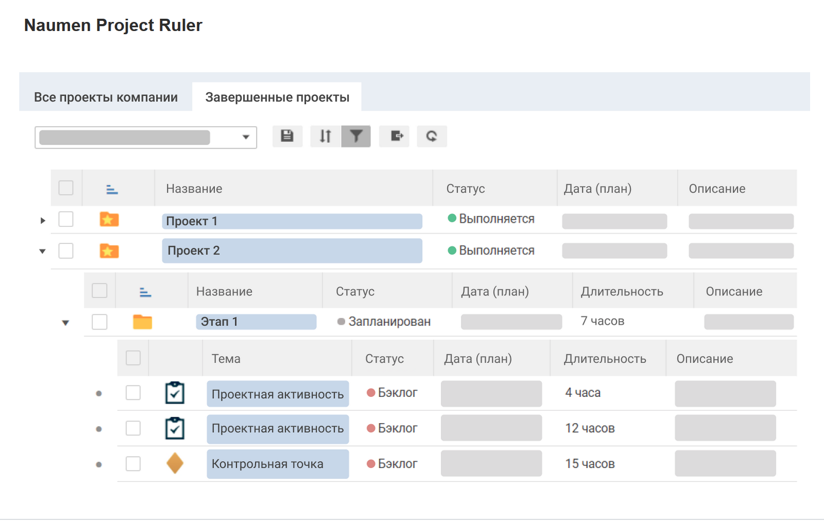
Task: Select the Завершенные проекты tab
Action: (277, 97)
